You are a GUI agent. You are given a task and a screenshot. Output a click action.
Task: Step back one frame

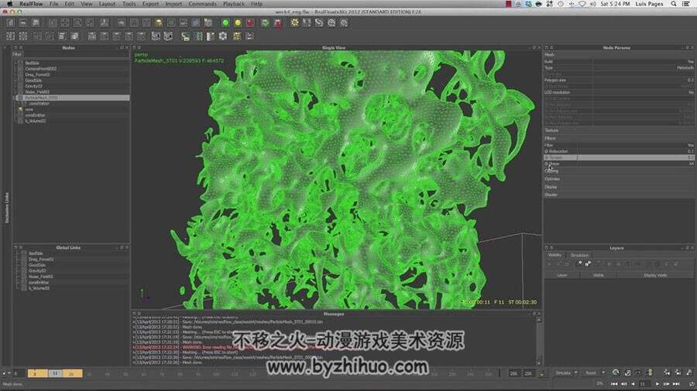tap(623, 383)
